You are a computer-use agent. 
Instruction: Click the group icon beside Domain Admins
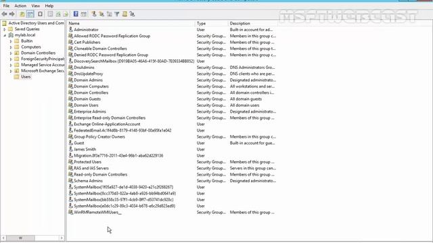pyautogui.click(x=70, y=80)
